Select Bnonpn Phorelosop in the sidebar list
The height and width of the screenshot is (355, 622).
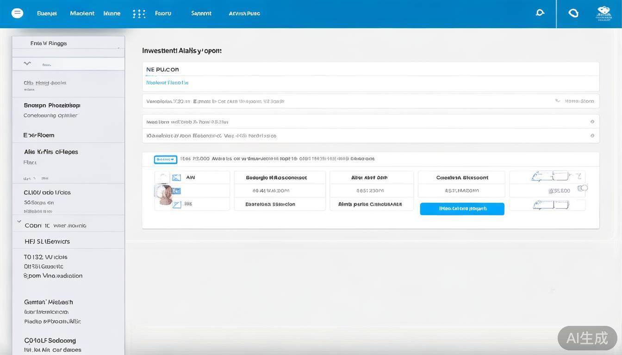[52, 105]
